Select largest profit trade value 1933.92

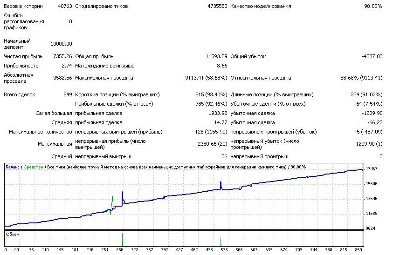218,113
